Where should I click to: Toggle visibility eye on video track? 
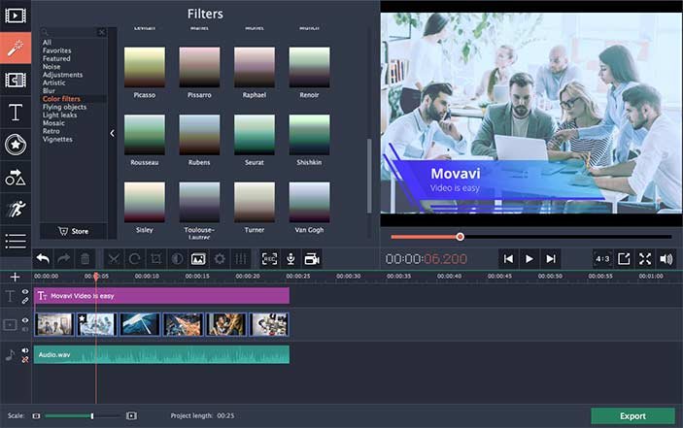[x=25, y=320]
